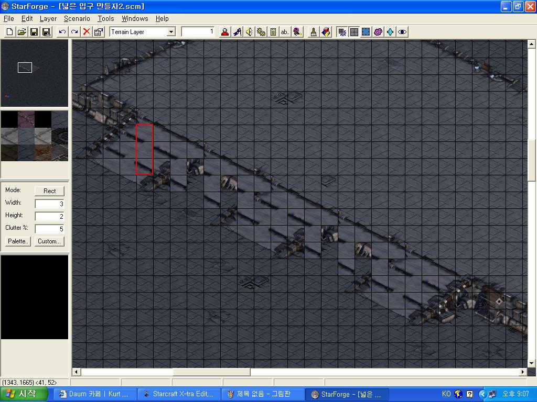The width and height of the screenshot is (537, 402).
Task: Switch to the Paint taskbar item
Action: [263, 394]
